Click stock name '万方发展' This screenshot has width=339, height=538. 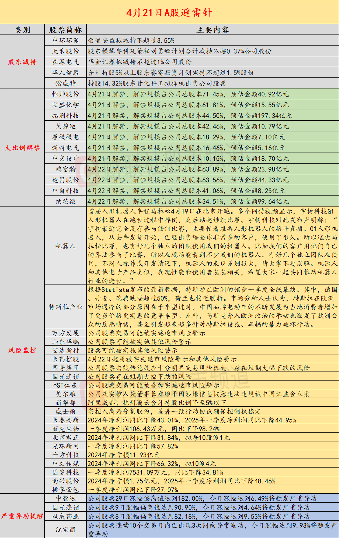(65, 333)
